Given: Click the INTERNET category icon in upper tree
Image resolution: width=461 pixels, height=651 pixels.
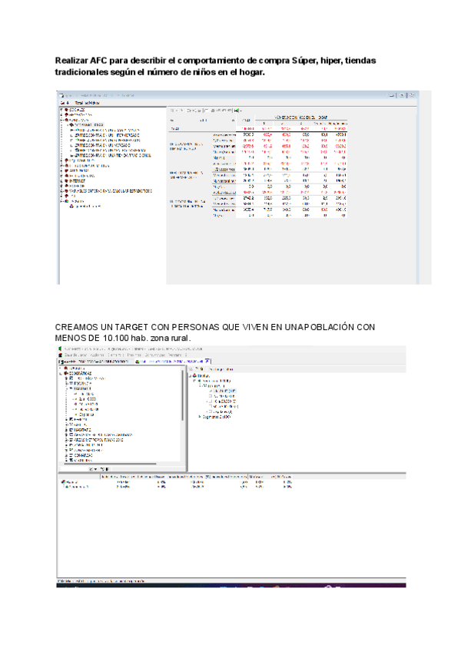Looking at the screenshot, I should coord(66,180).
